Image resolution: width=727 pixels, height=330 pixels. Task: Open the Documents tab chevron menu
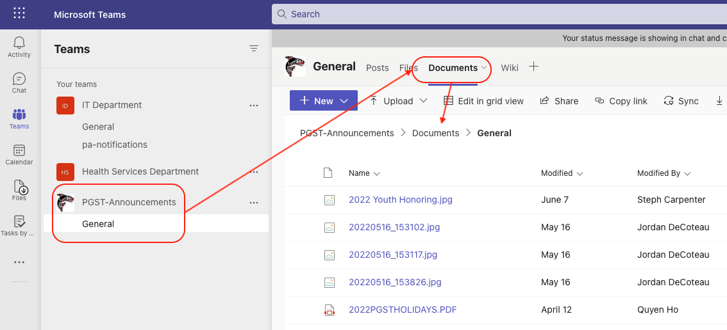pyautogui.click(x=484, y=68)
